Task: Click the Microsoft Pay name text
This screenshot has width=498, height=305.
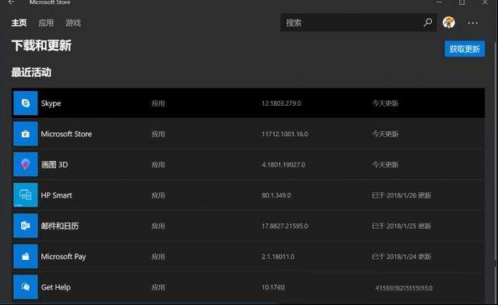Action: click(63, 257)
